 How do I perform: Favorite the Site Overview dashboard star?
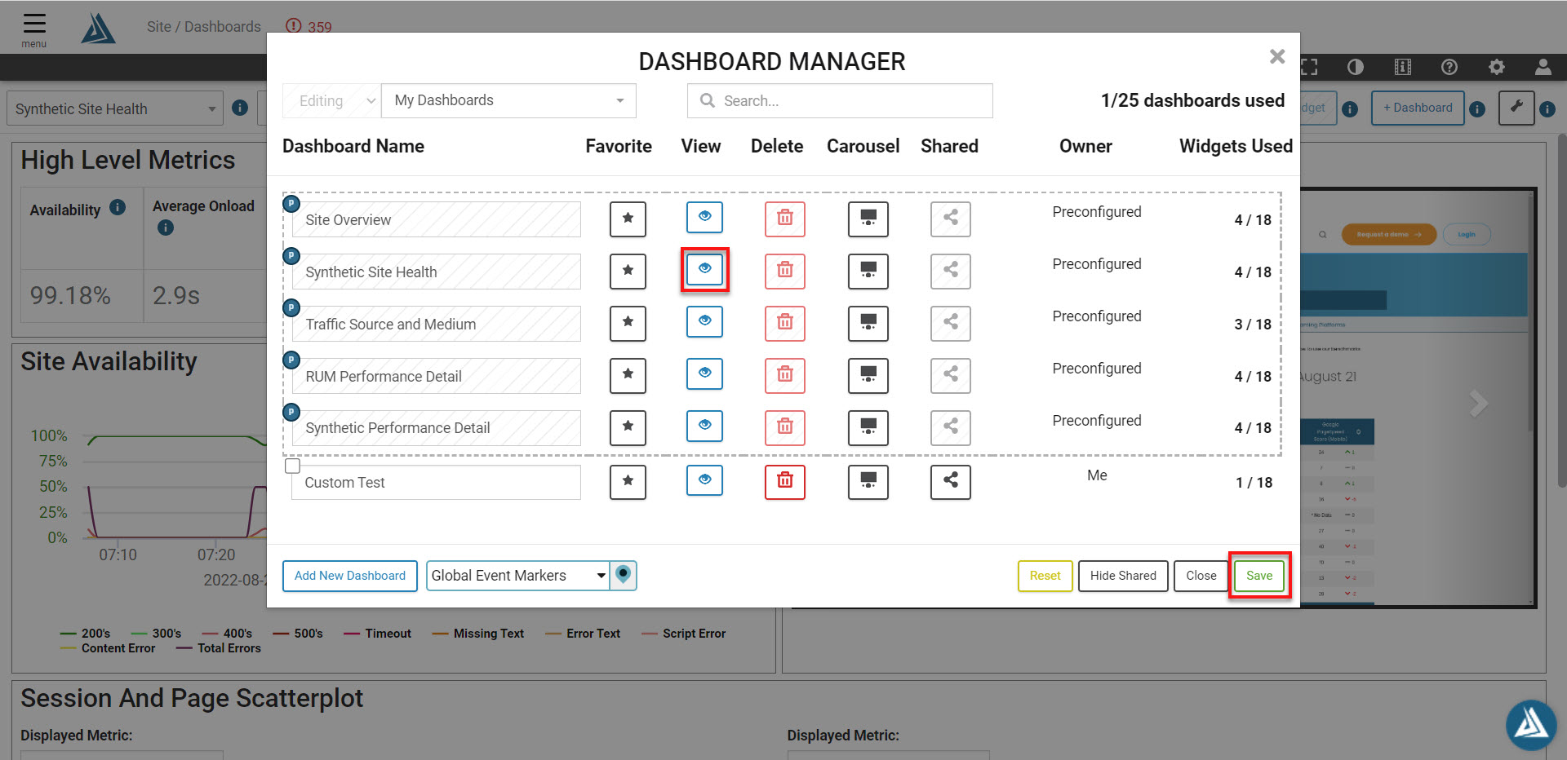pos(628,219)
